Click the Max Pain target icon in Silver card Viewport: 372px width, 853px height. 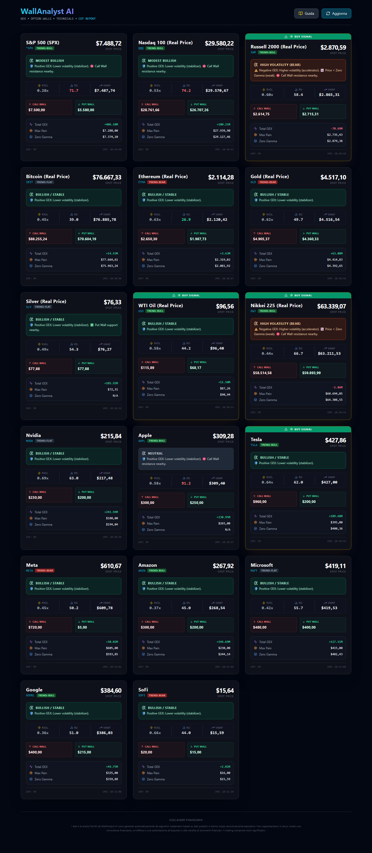point(31,390)
